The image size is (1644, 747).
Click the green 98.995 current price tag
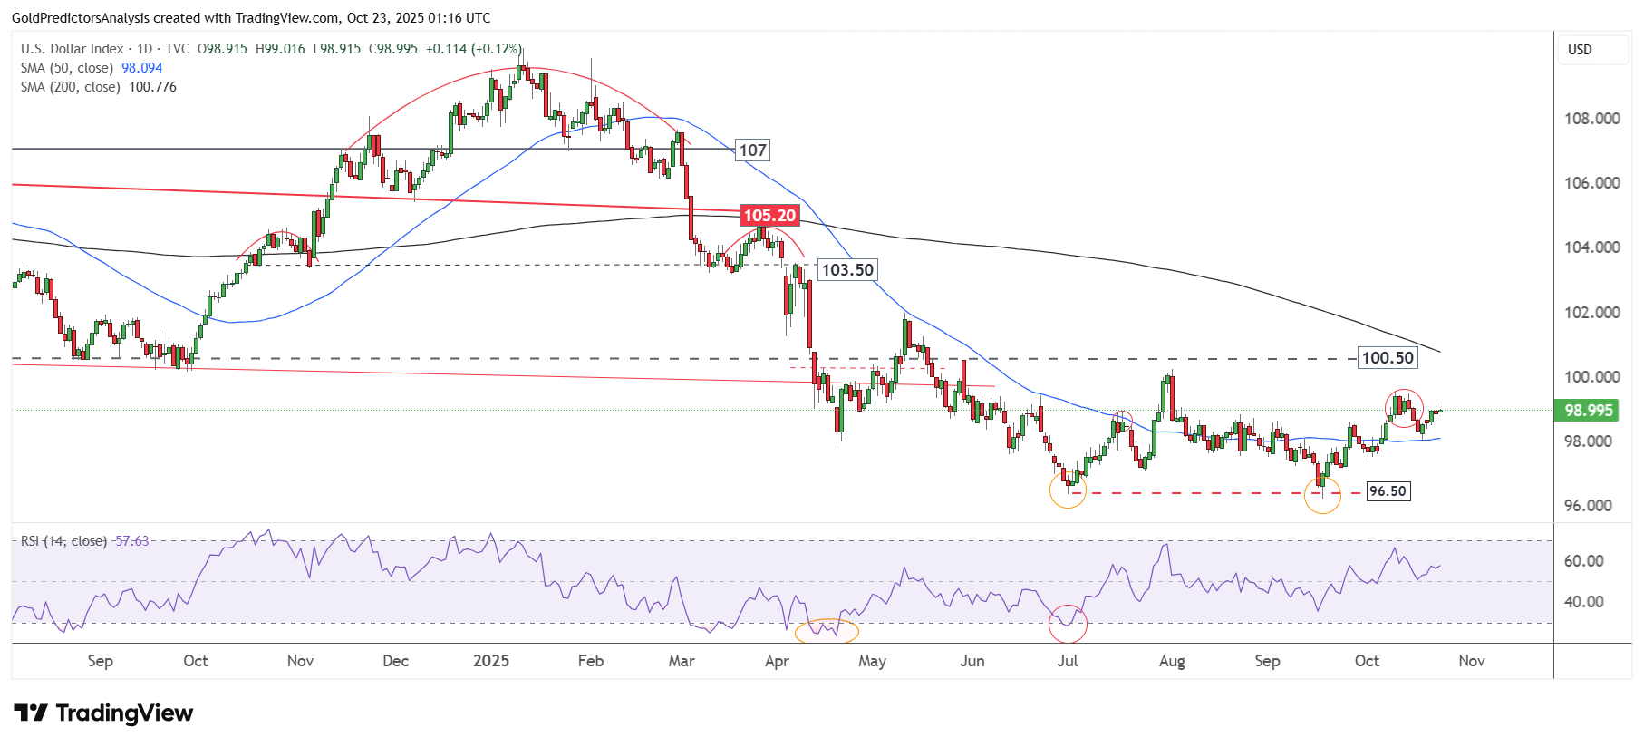tap(1588, 411)
